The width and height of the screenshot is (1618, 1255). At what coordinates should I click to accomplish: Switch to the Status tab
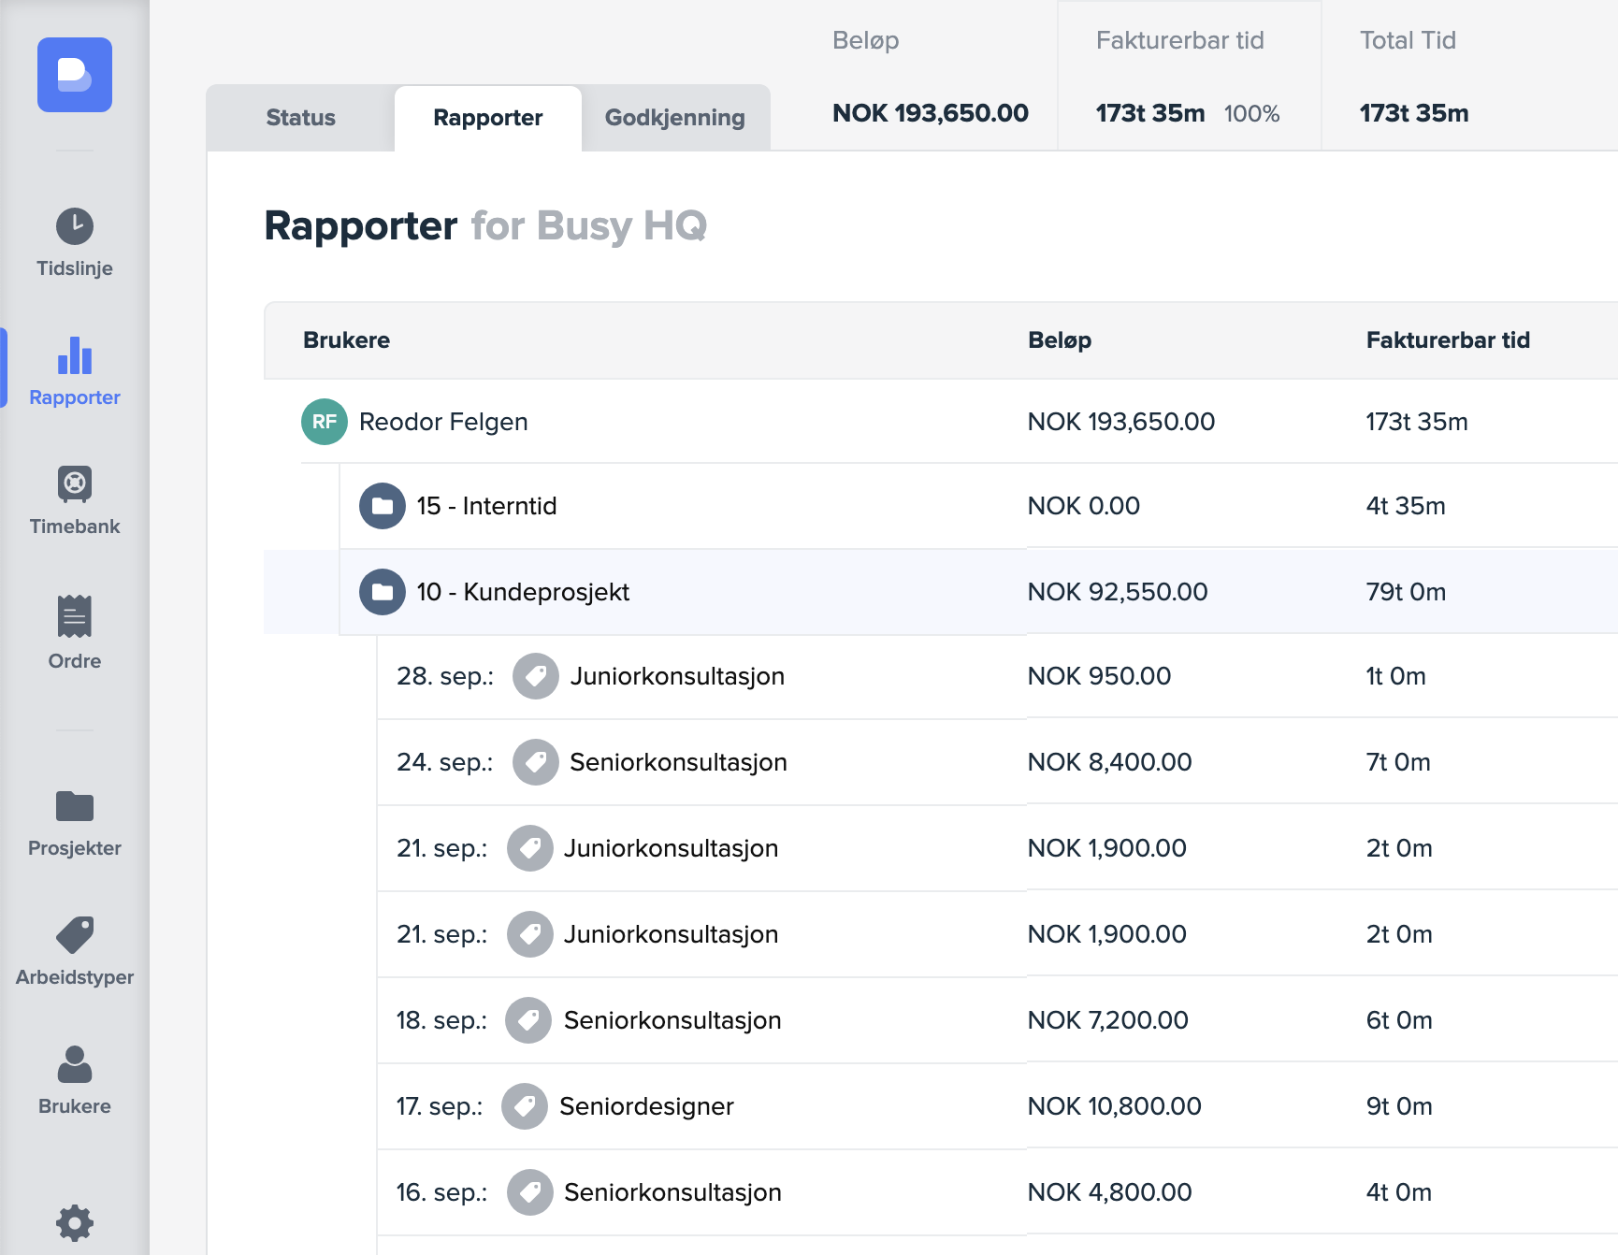pos(300,118)
